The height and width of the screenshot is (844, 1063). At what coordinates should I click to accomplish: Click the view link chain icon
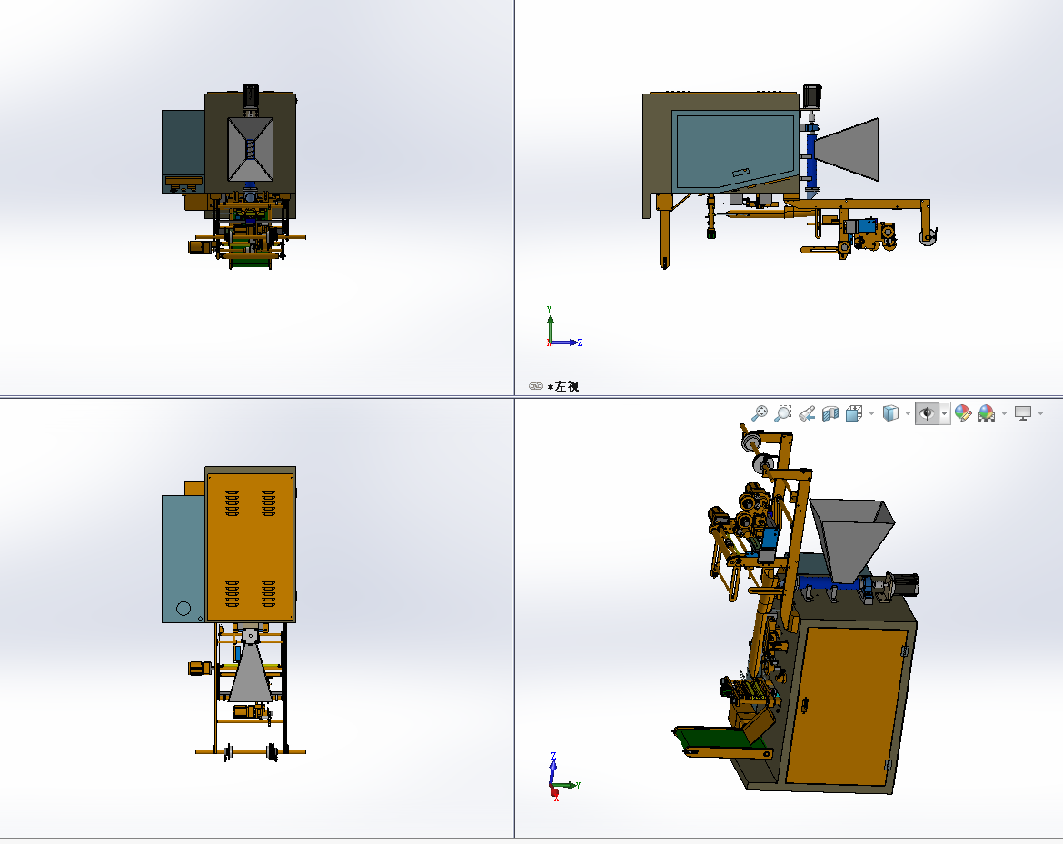pos(535,386)
